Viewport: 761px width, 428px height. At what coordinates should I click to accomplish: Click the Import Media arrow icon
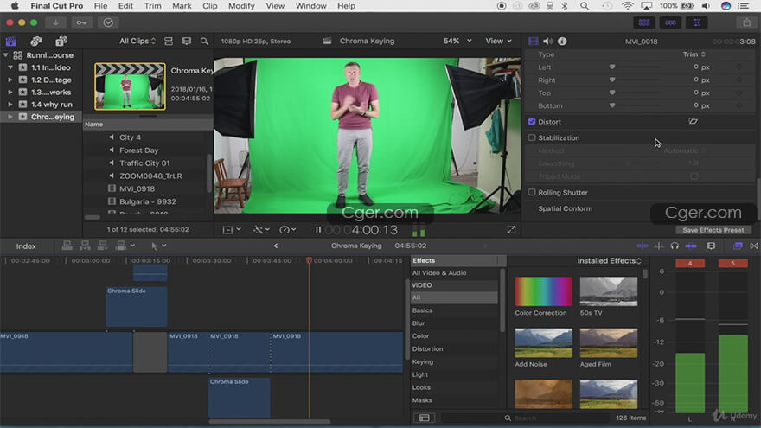56,22
